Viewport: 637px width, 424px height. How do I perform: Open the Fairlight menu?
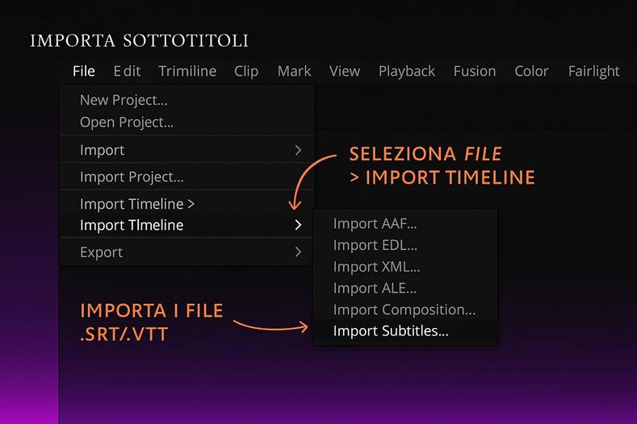pyautogui.click(x=593, y=71)
